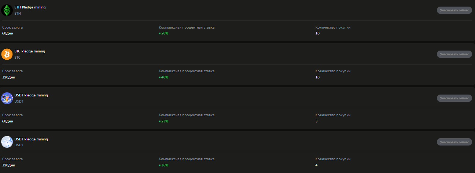Join the USDT pledge with ≈23% rate

(x=454, y=98)
